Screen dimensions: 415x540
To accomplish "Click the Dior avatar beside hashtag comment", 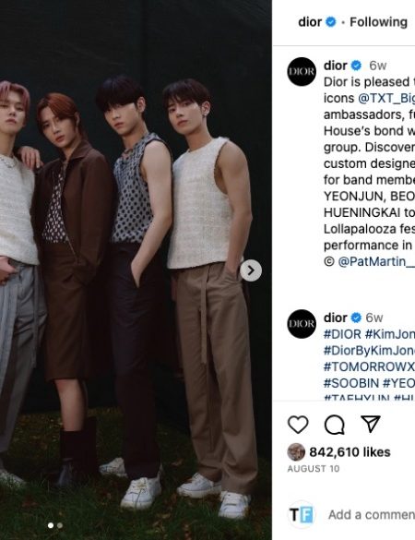I will [302, 324].
